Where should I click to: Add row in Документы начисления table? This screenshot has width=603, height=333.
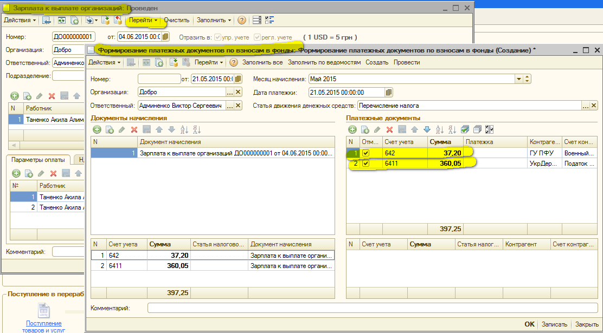pos(97,130)
